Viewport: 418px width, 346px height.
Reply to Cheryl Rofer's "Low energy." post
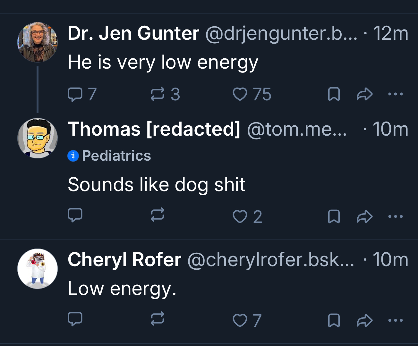(x=75, y=319)
